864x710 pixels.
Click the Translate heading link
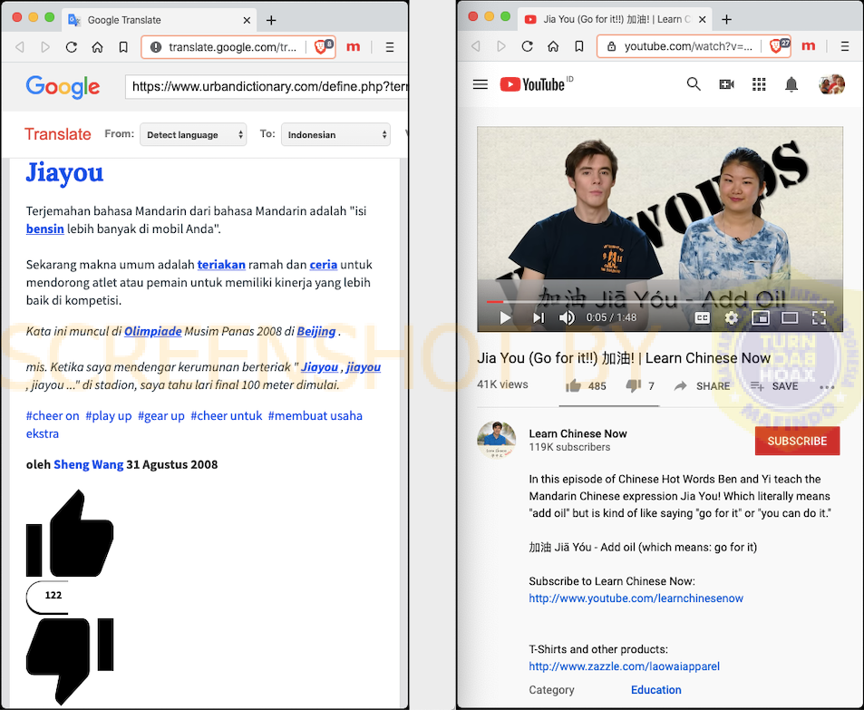coord(57,134)
